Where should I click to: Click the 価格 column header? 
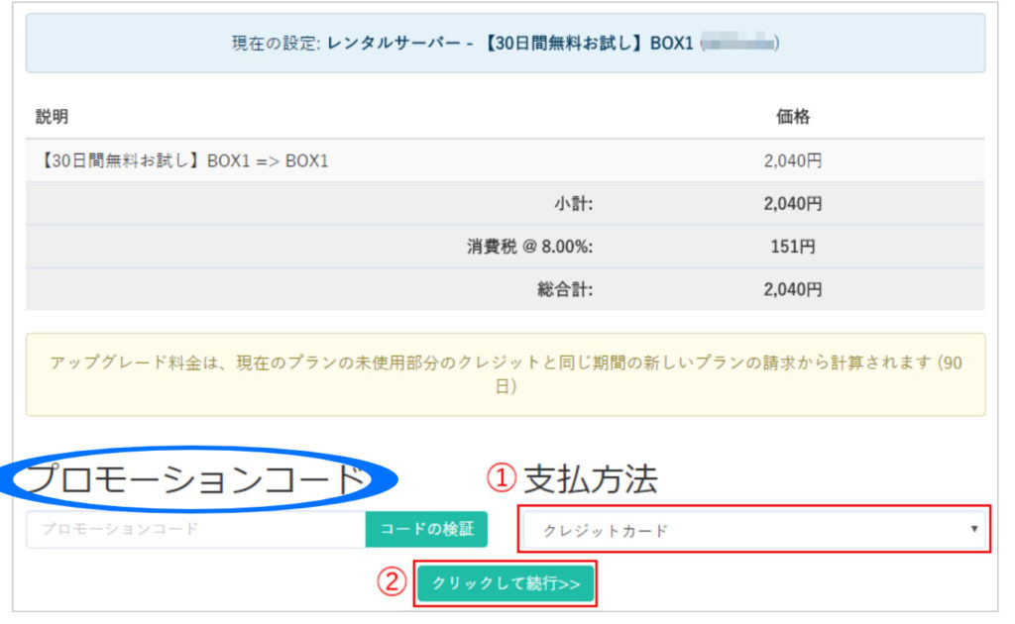coord(792,117)
